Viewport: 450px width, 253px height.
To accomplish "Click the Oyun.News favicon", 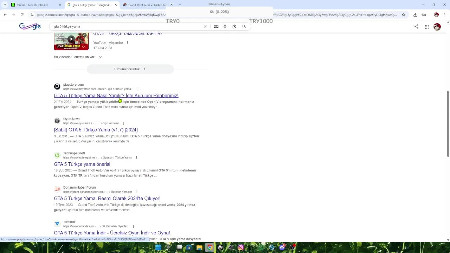I will [x=57, y=121].
